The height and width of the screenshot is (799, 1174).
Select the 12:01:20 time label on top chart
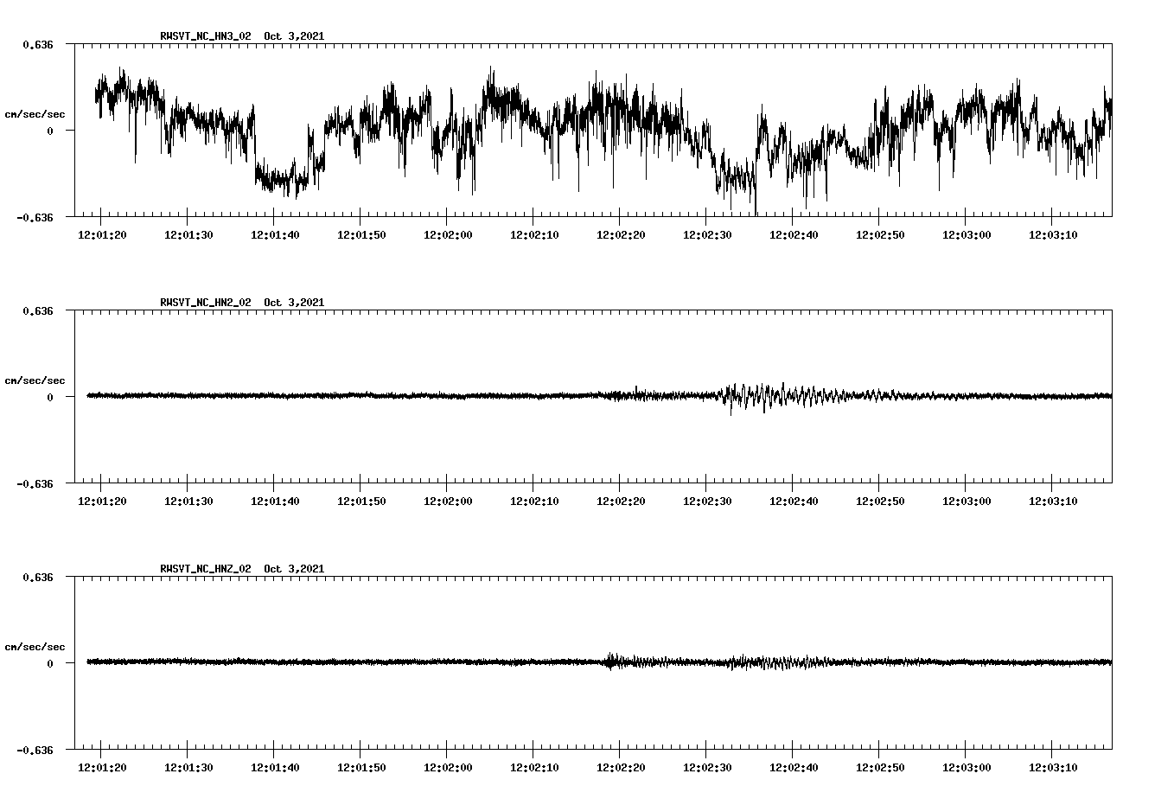point(102,235)
